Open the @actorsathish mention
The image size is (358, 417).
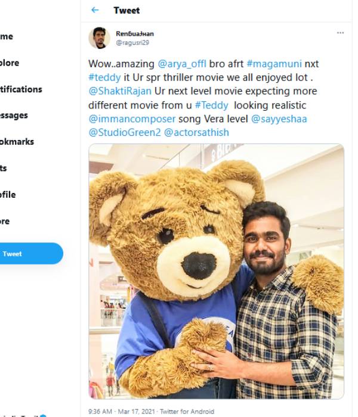click(x=196, y=132)
